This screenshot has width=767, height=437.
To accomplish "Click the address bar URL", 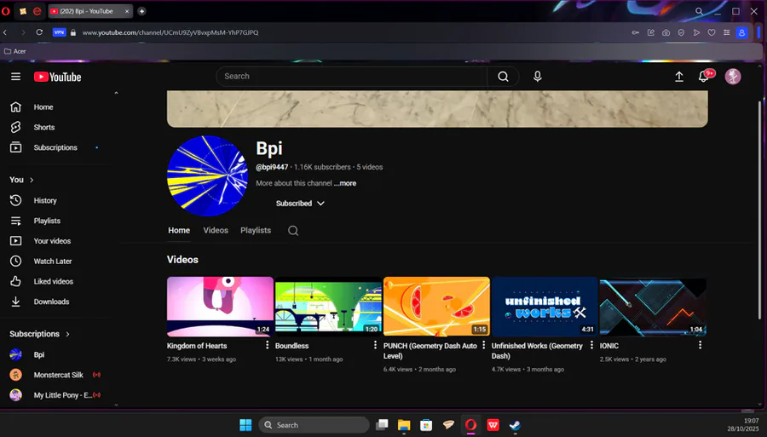I will (170, 32).
